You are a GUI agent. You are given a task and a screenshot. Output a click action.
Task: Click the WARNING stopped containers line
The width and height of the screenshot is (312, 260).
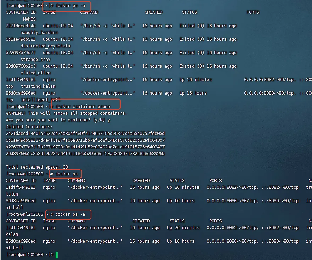[66, 113]
